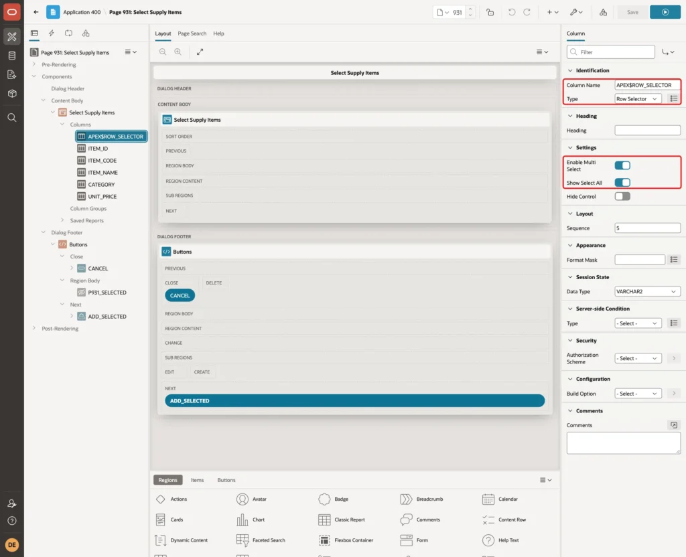
Task: Open Comments expand editor icon
Action: 674,425
